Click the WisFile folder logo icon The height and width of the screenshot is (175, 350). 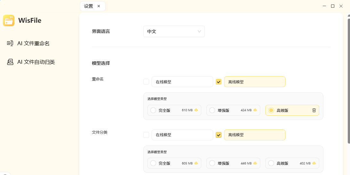point(9,21)
